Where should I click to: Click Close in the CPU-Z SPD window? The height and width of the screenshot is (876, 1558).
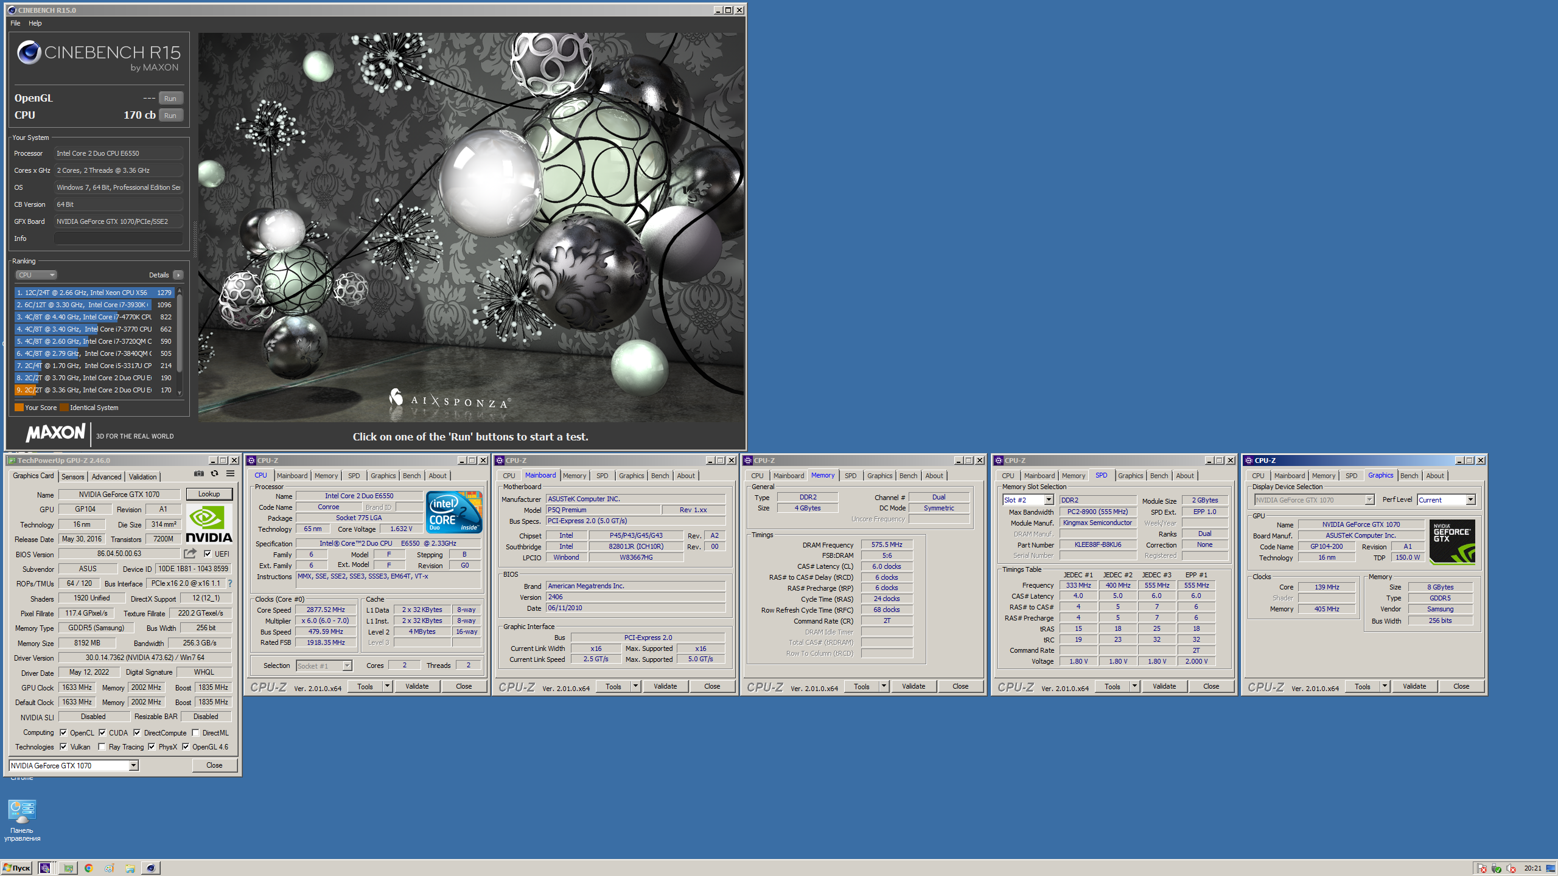pos(1211,686)
